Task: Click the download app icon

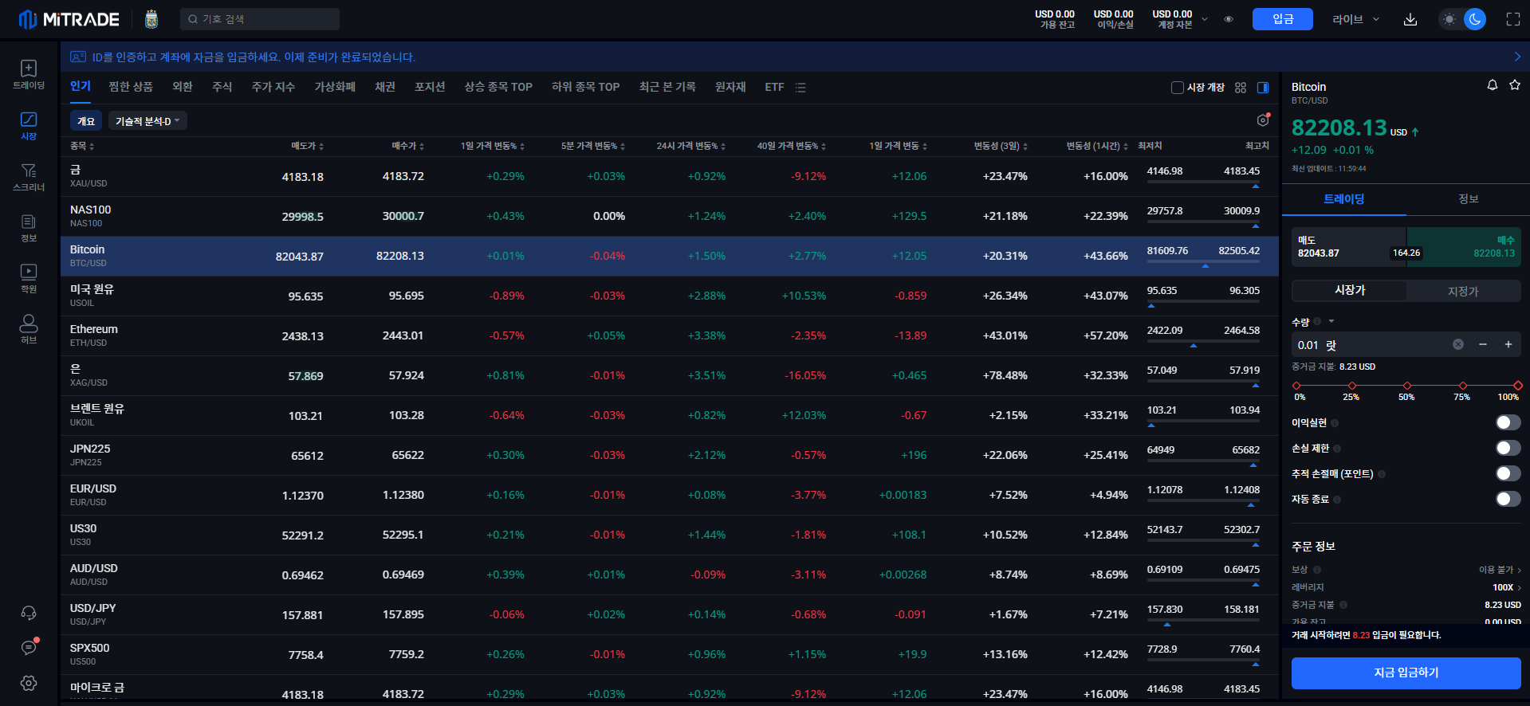Action: point(1410,19)
